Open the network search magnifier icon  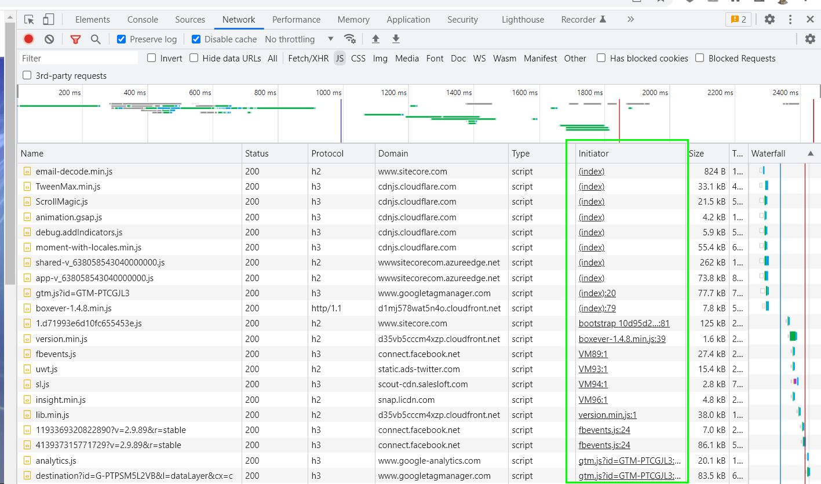96,39
